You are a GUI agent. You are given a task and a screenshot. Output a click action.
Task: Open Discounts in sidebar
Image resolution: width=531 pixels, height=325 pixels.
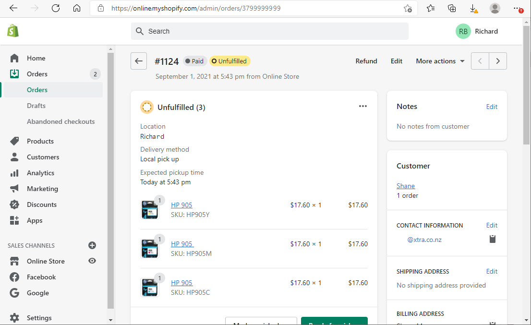42,205
